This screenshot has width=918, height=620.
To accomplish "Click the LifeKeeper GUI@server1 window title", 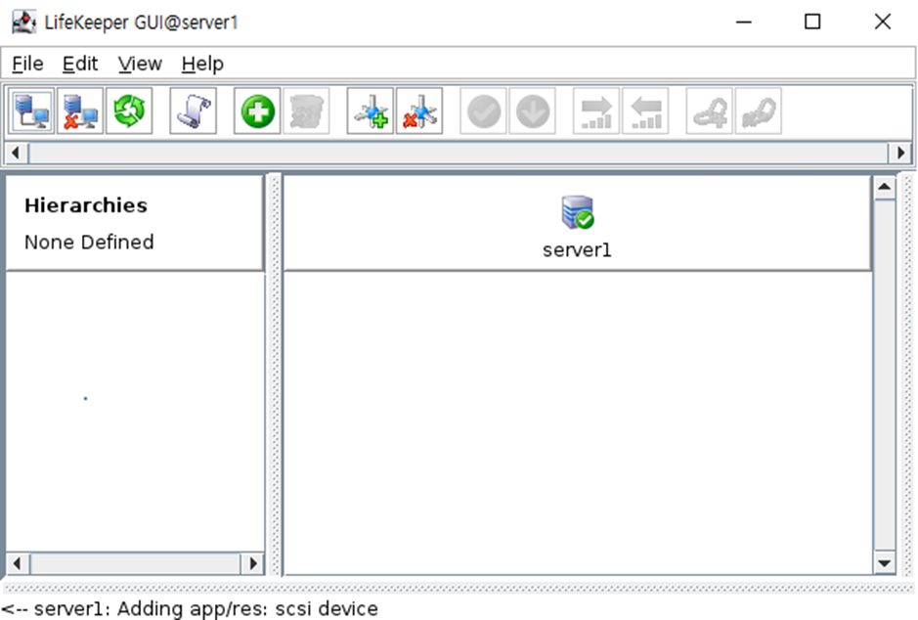I will click(141, 22).
